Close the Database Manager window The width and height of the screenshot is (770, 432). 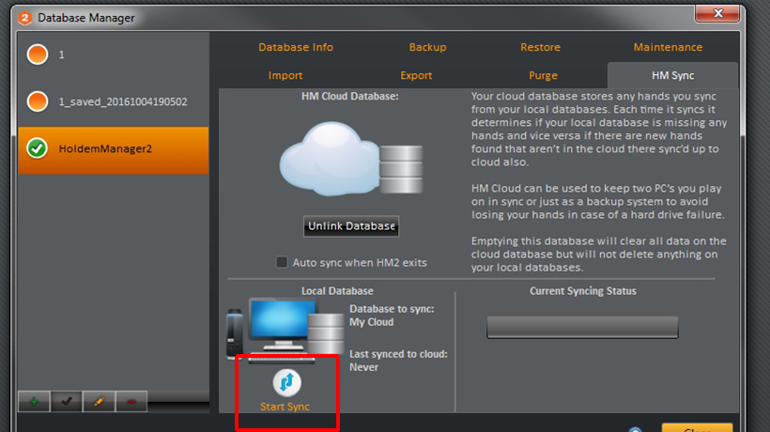click(717, 13)
